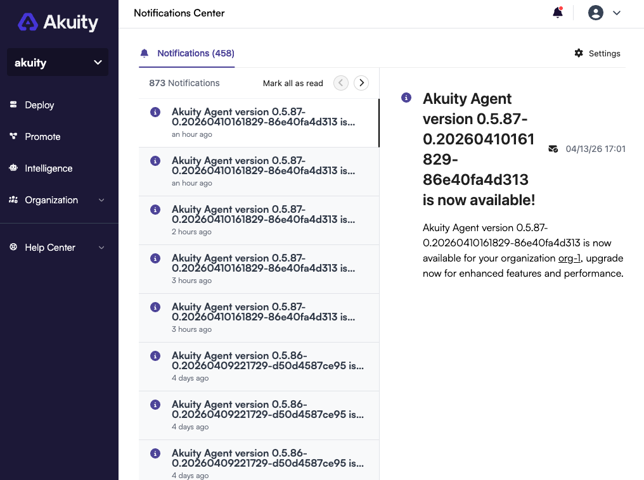Open the notification bell in header

(x=558, y=13)
